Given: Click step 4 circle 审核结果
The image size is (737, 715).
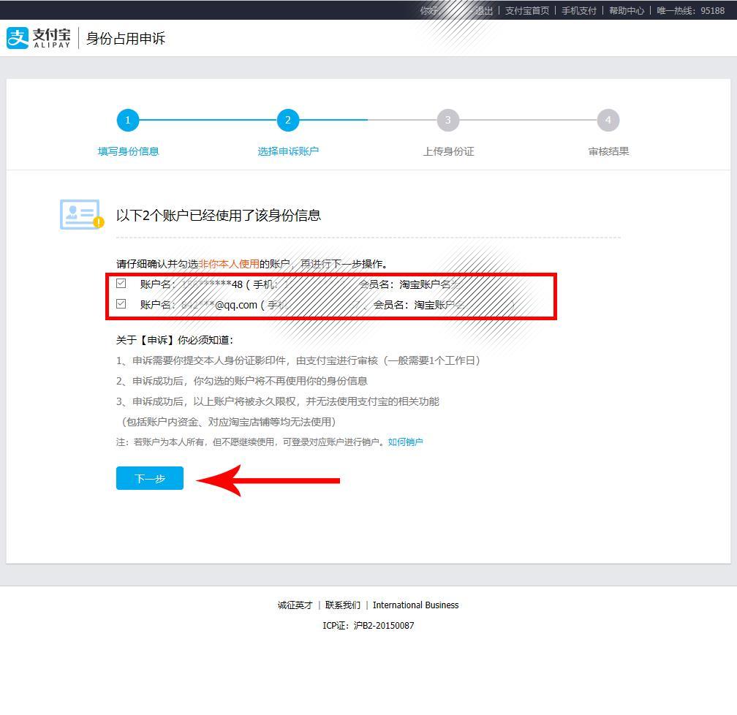Looking at the screenshot, I should coord(608,121).
